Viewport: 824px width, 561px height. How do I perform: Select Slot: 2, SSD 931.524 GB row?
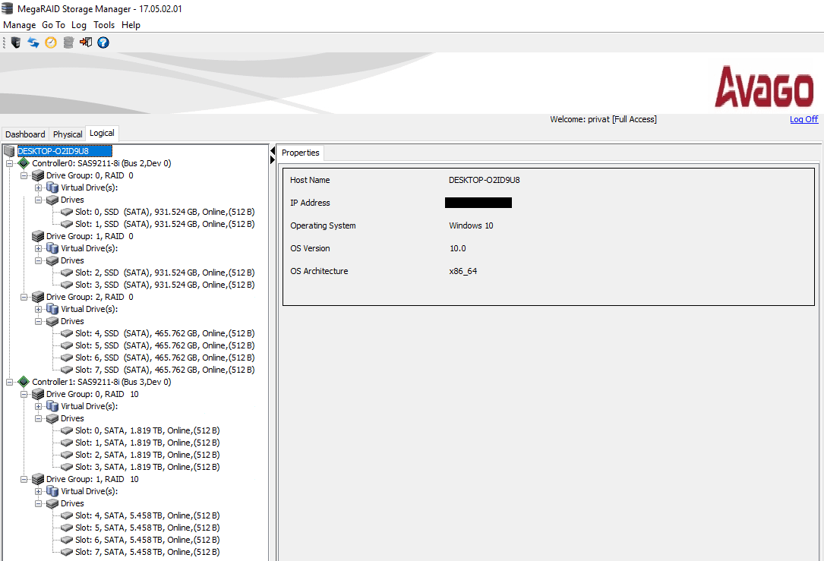pyautogui.click(x=165, y=273)
